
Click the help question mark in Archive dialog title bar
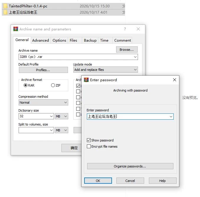click(x=125, y=29)
